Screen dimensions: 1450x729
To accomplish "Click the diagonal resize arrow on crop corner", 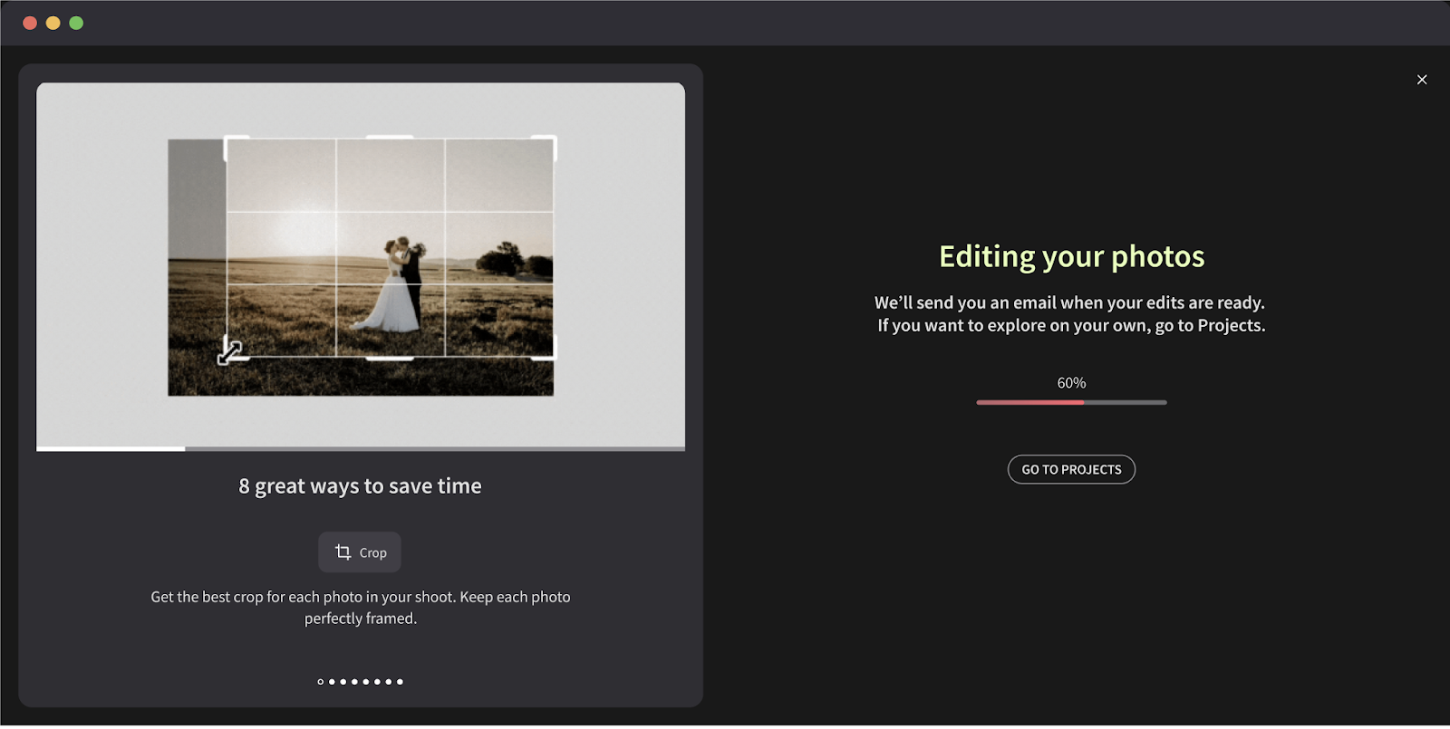I will (x=230, y=352).
